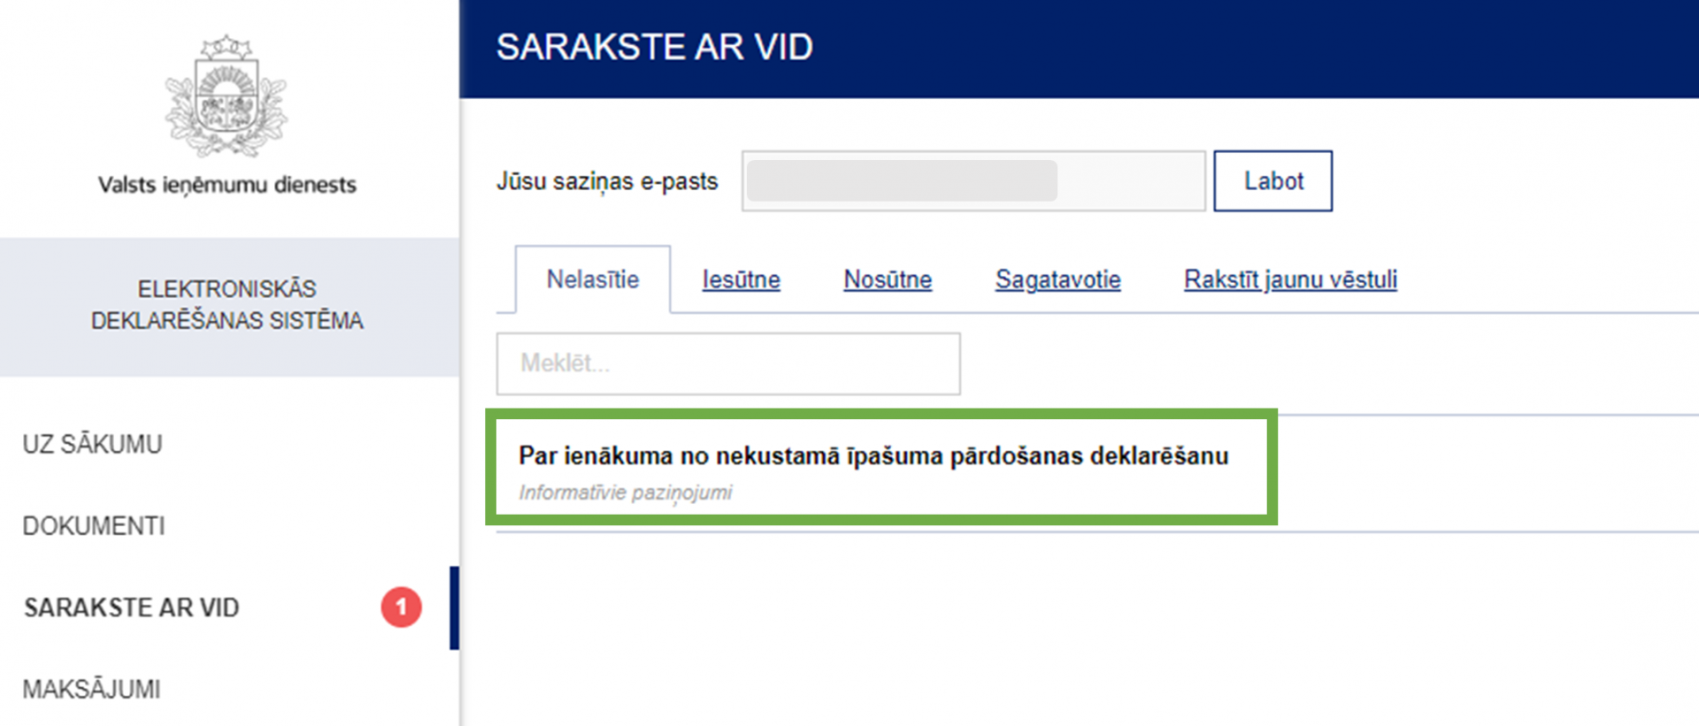
Task: Open message Par ienākuma no nekustamā īpašuma
Action: pos(873,455)
